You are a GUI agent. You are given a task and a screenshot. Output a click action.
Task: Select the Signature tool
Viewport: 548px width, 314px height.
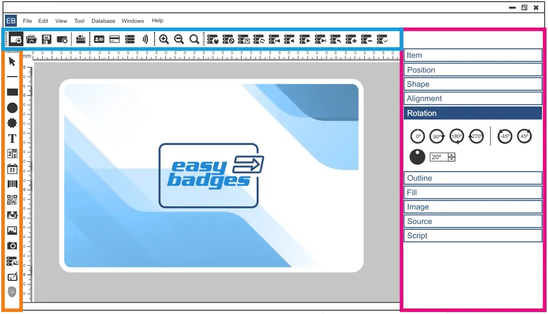tap(11, 275)
